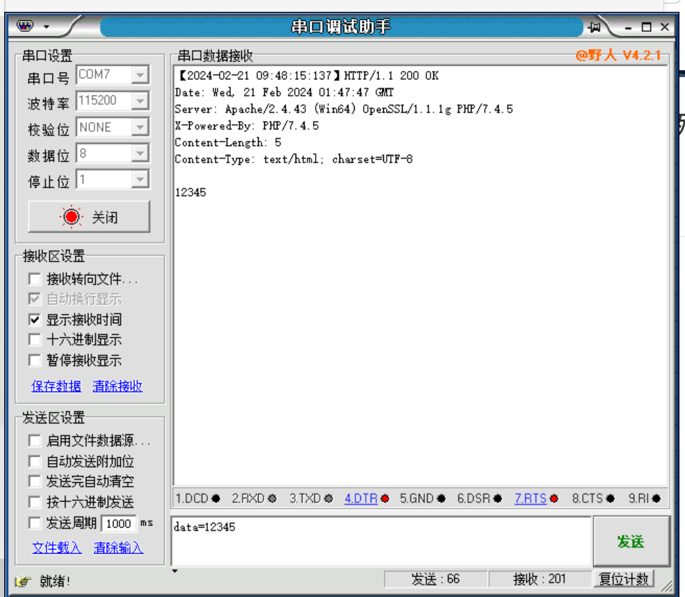Toggle the pin window on top icon
The width and height of the screenshot is (685, 597).
[x=594, y=27]
